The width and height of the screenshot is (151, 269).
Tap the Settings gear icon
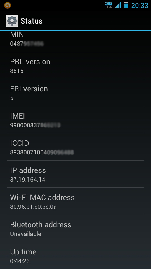point(12,21)
